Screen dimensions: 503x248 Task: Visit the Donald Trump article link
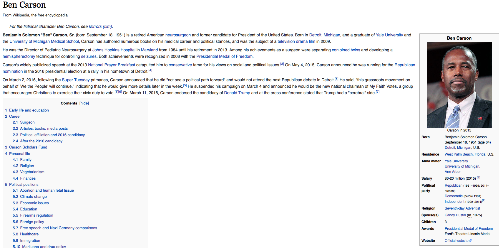coord(237,93)
